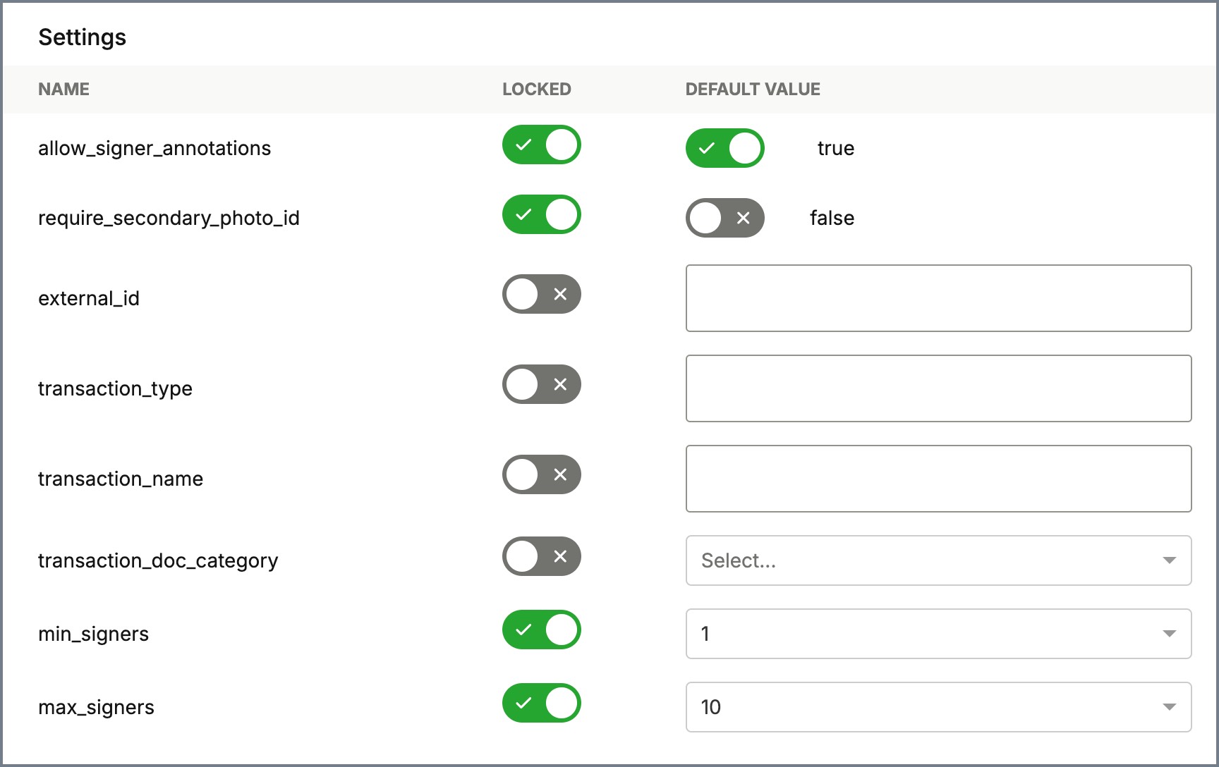
Task: Click the transaction_type default value field
Action: point(938,388)
